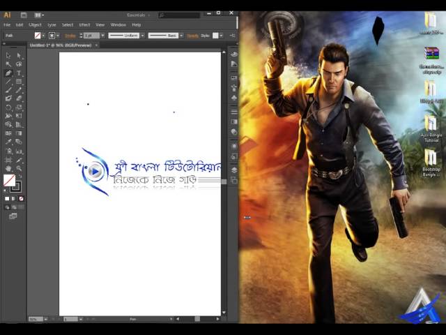Open the Arrange Documents dropdown
Screen dimensions: 446x335
point(39,15)
